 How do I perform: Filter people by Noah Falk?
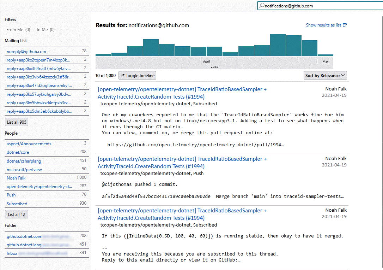[16, 178]
